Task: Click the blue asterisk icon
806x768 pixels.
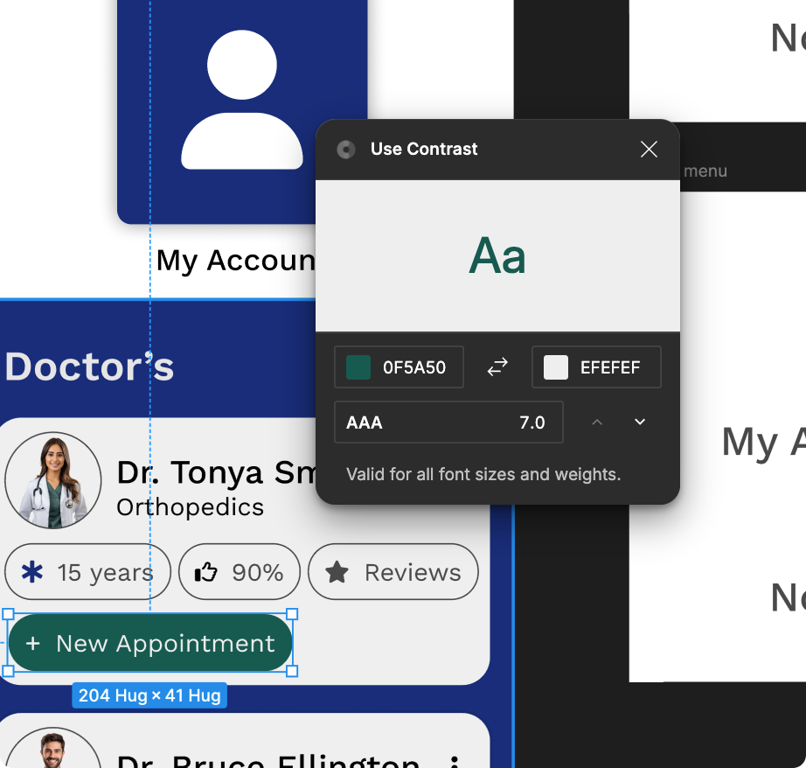Action: click(31, 572)
